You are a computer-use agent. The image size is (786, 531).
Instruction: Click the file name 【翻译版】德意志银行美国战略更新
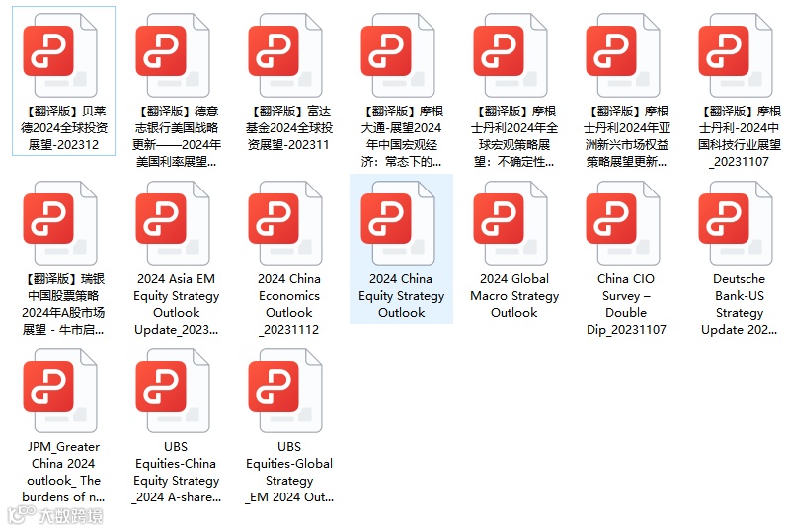click(x=177, y=136)
